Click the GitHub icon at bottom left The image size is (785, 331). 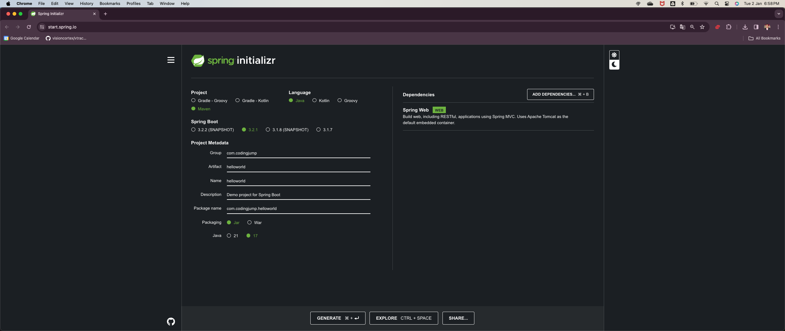pos(171,321)
